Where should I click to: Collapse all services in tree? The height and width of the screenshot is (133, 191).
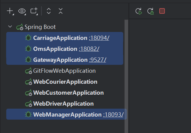(61, 11)
